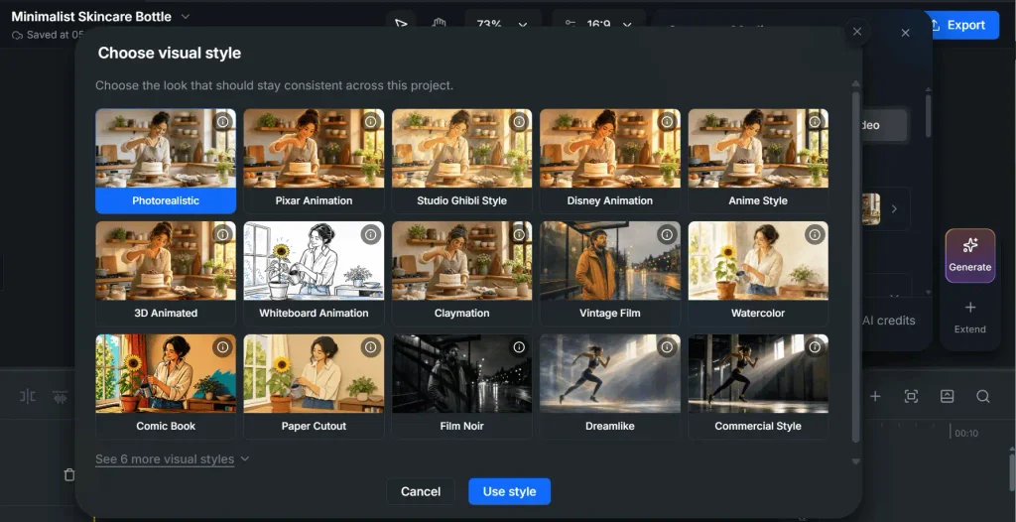Screen dimensions: 1016x522
Task: Show info for Dreamlike style
Action: [667, 347]
